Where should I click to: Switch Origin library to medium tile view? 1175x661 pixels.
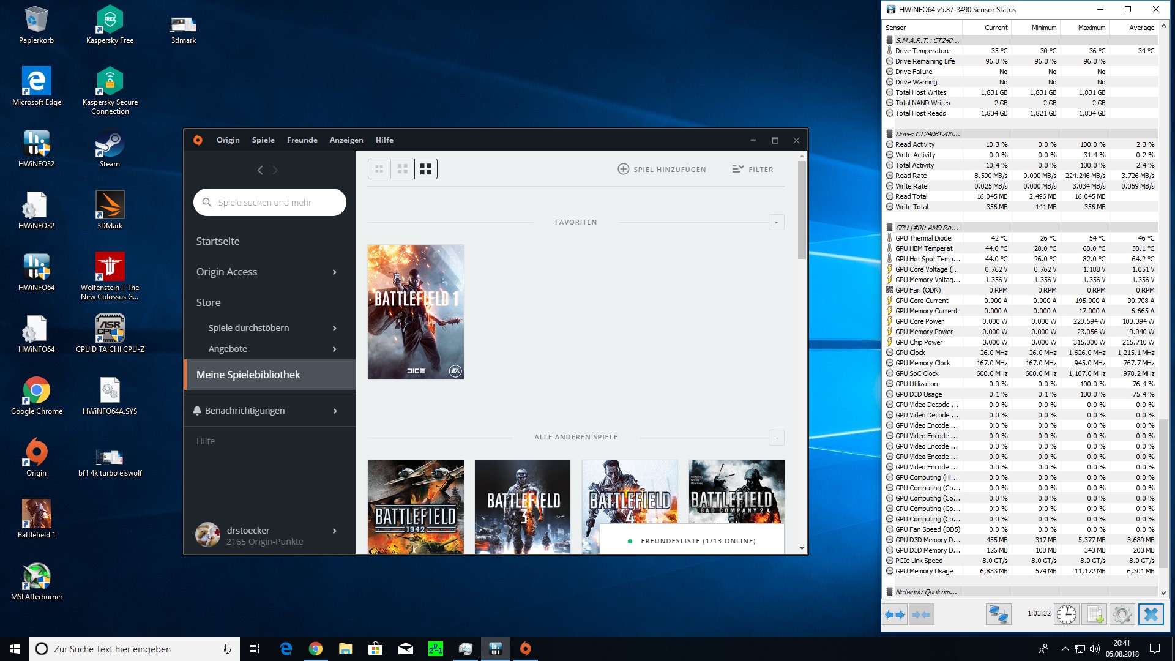click(403, 169)
